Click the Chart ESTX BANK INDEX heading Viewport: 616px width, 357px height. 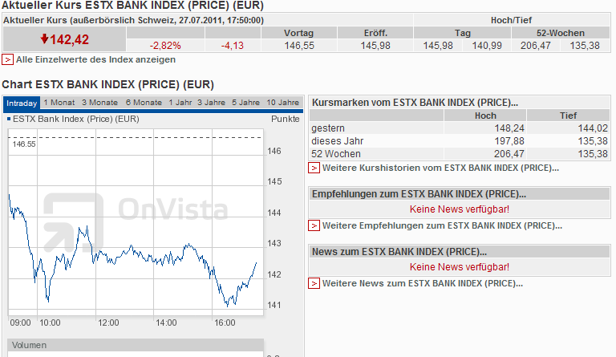pos(107,85)
